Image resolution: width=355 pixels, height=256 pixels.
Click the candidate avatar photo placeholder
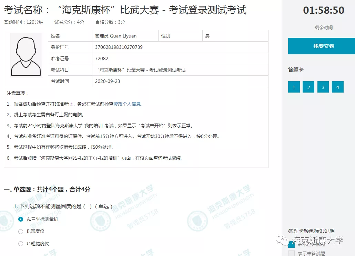26,55
